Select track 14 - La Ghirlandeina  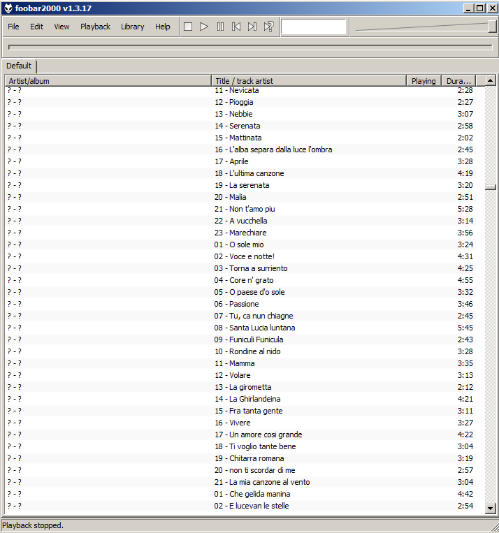coord(240,399)
